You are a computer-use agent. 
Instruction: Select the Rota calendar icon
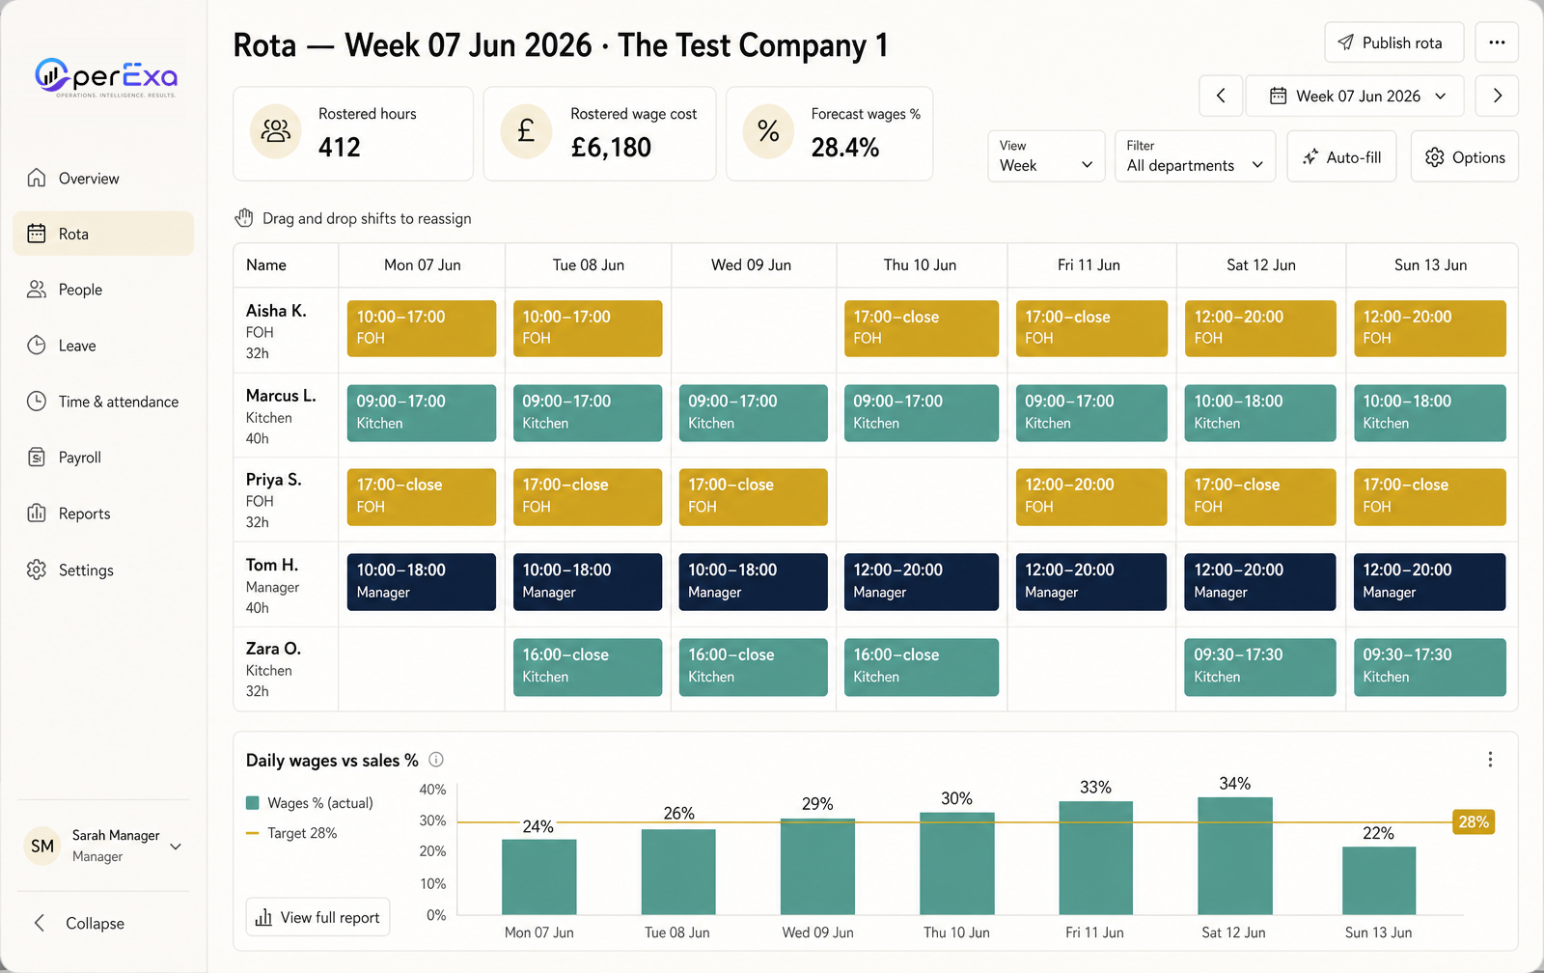coord(37,234)
